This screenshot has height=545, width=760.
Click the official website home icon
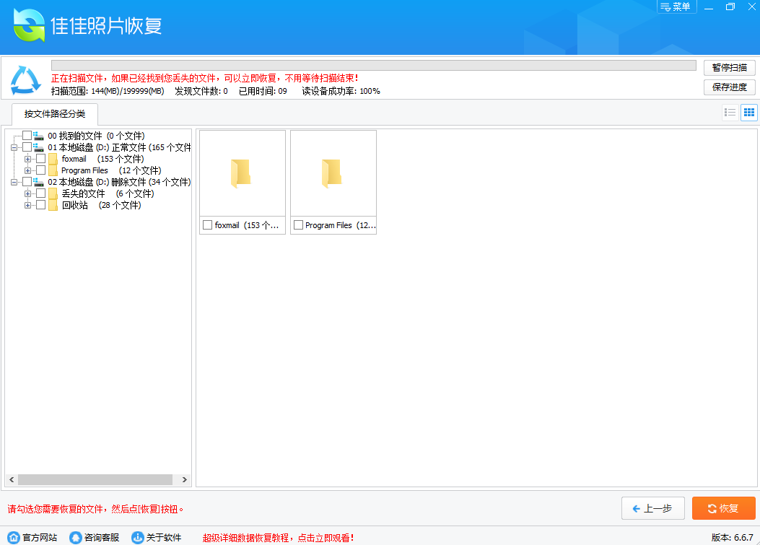coord(14,538)
